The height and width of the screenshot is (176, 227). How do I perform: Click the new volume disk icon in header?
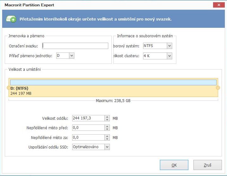point(11,19)
